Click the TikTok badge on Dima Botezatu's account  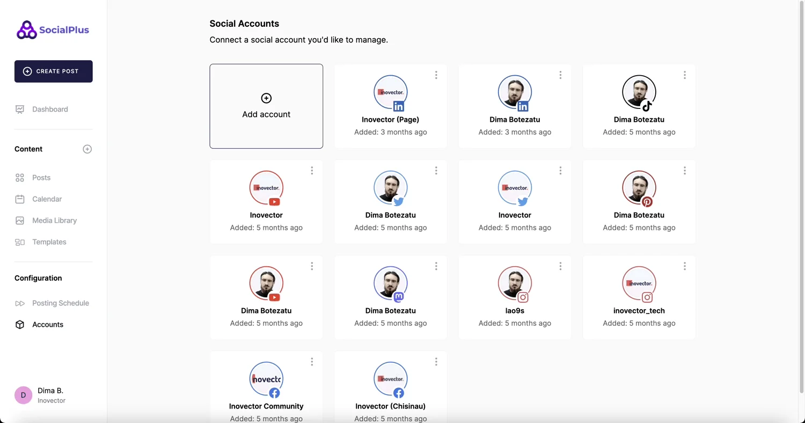coord(647,106)
